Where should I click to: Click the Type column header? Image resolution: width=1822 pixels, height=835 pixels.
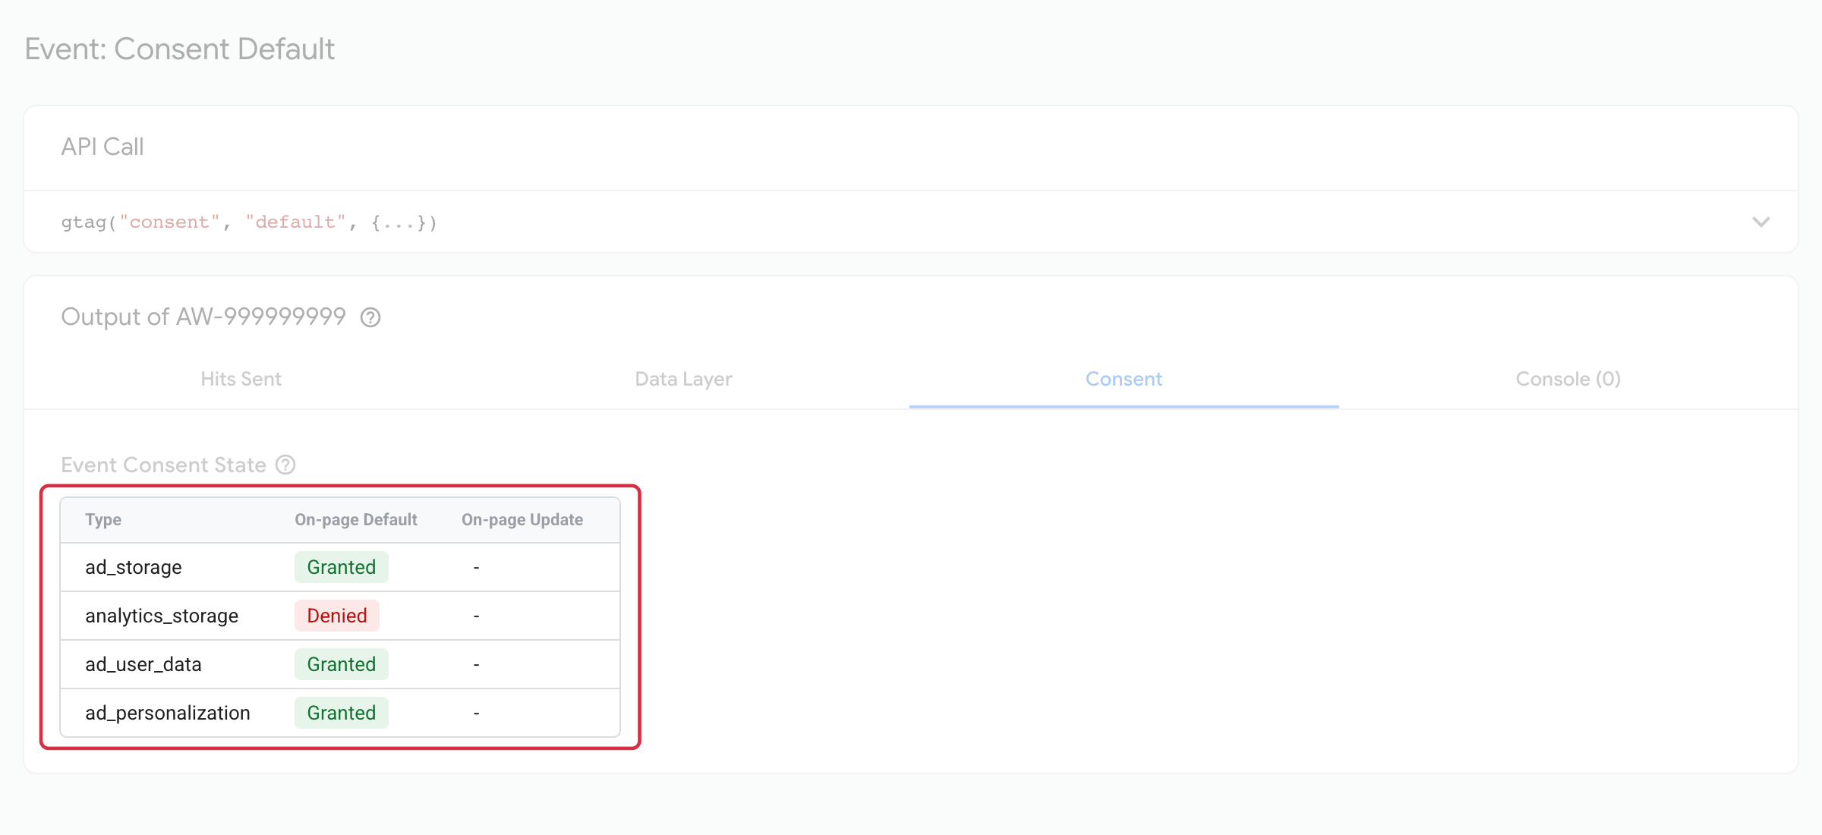point(103,520)
